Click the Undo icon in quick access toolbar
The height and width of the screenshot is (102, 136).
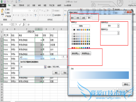click(8, 2)
